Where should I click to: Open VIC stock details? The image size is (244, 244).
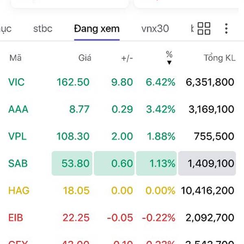16,82
